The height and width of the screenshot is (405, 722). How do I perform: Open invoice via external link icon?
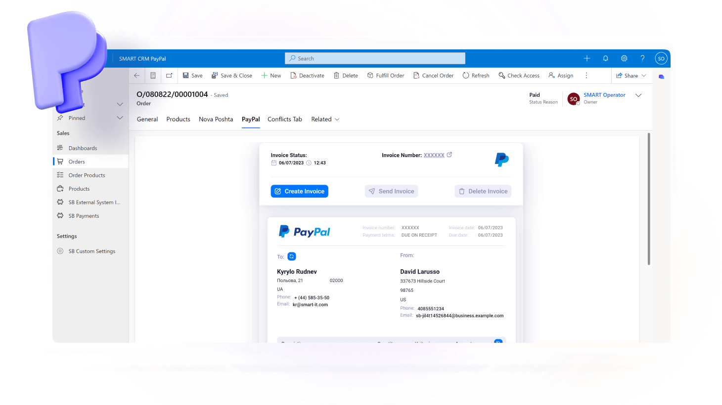coord(450,155)
